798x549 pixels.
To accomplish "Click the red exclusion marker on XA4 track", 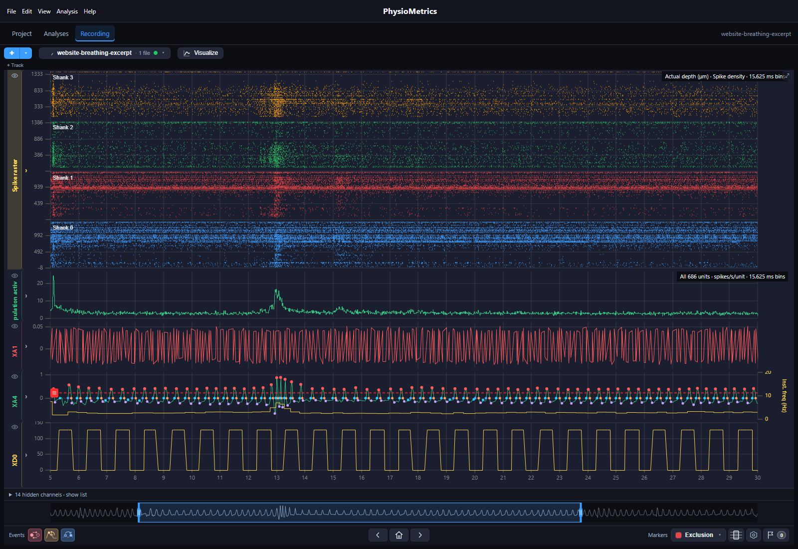I will pos(54,393).
